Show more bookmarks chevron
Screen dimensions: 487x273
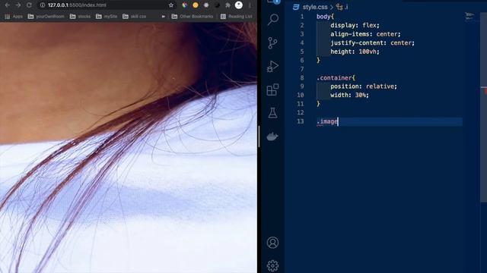click(163, 17)
